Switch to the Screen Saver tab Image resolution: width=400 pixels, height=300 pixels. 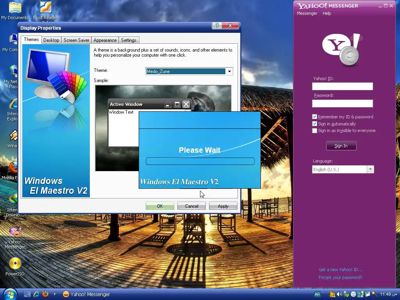click(x=76, y=40)
